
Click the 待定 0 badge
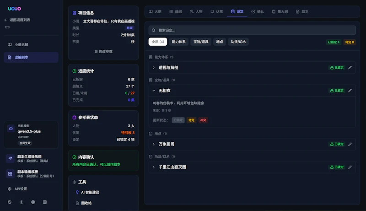click(350, 42)
